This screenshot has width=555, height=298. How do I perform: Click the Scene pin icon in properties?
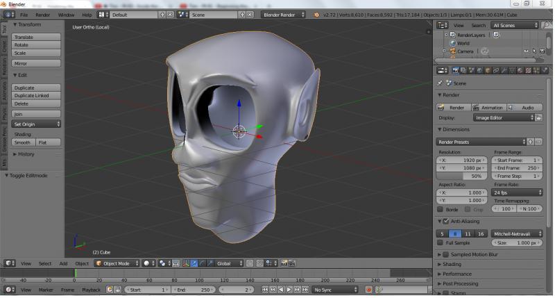click(x=440, y=83)
